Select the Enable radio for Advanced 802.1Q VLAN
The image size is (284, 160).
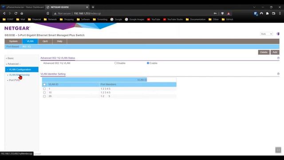[x=148, y=63]
